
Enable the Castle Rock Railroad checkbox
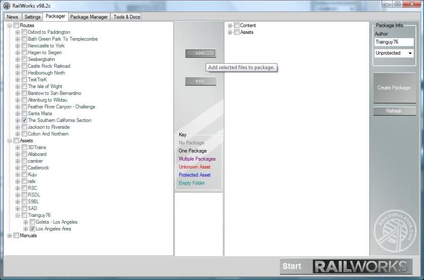tap(24, 66)
